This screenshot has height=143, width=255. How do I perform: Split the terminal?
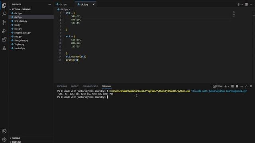tap(233, 86)
